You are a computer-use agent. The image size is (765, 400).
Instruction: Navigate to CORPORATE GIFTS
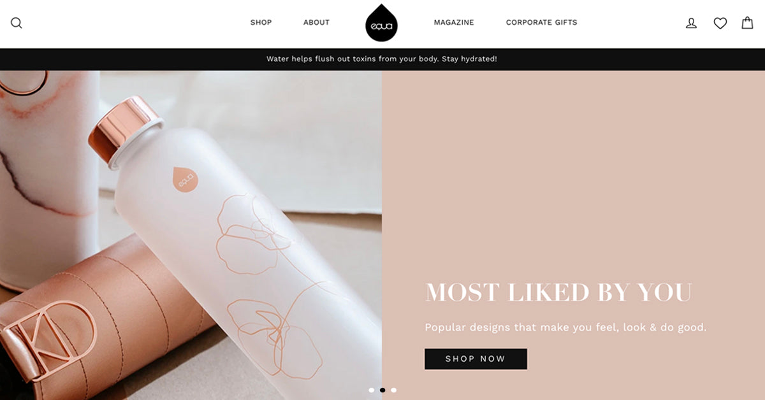[x=541, y=22]
